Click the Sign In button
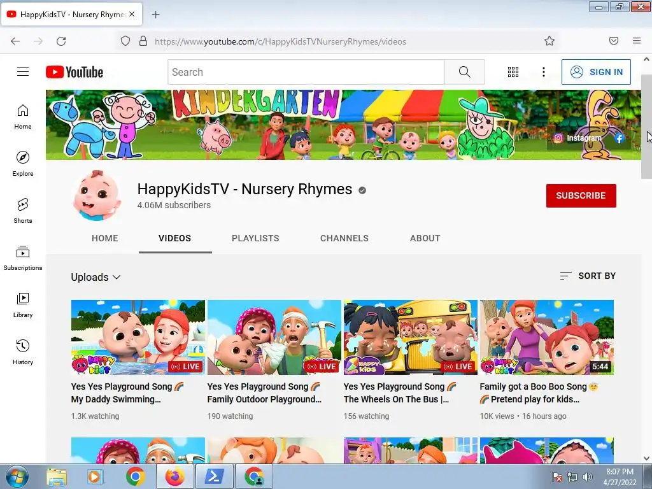Screen dimensions: 652x489 click(596, 72)
